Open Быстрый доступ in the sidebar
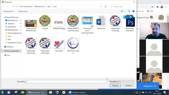This screenshot has width=169, height=95. [x=11, y=17]
